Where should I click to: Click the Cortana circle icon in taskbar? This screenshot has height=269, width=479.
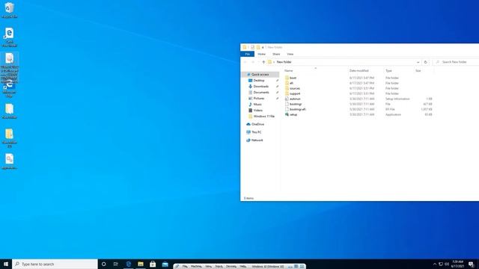point(103,264)
